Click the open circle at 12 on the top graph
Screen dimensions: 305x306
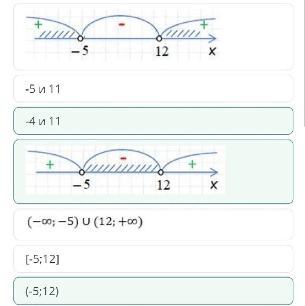point(160,38)
